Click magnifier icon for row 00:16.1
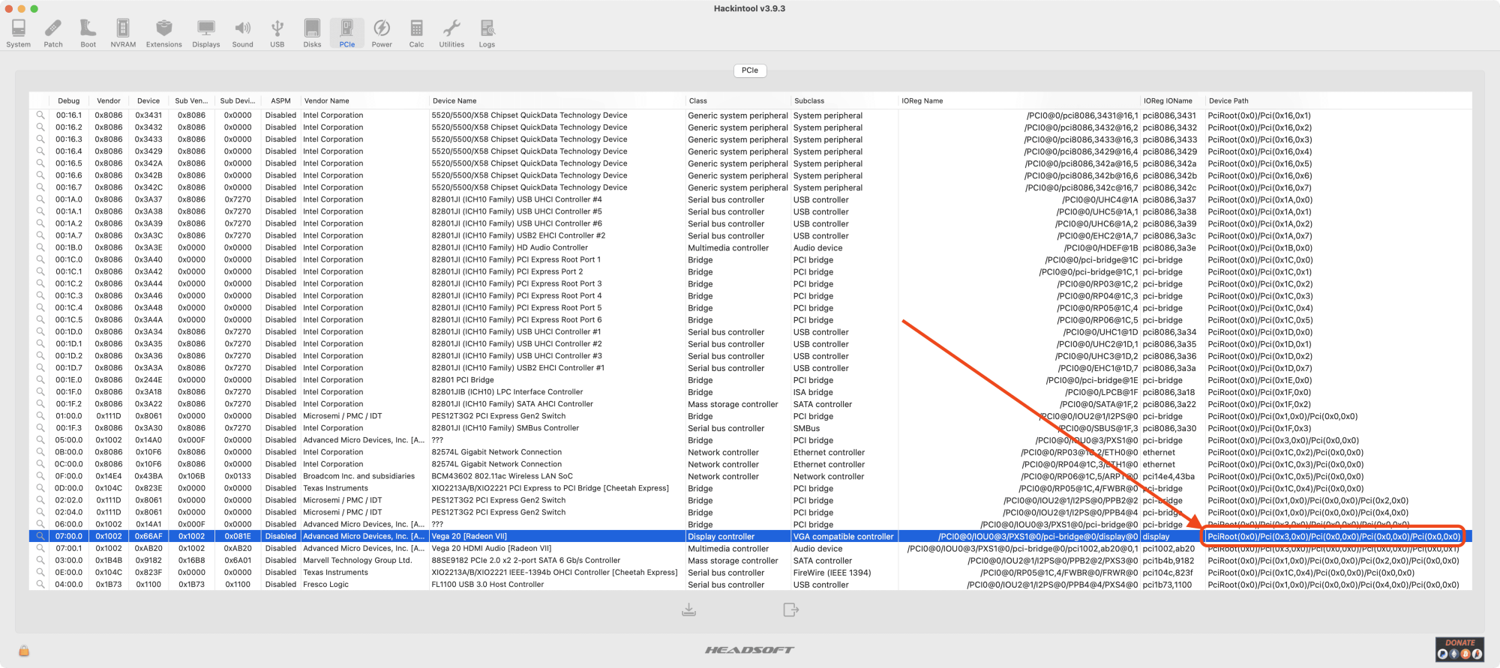The width and height of the screenshot is (1500, 668). pos(40,115)
